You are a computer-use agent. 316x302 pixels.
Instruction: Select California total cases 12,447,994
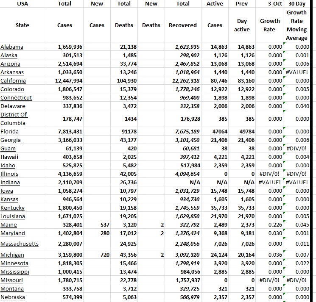(64, 80)
